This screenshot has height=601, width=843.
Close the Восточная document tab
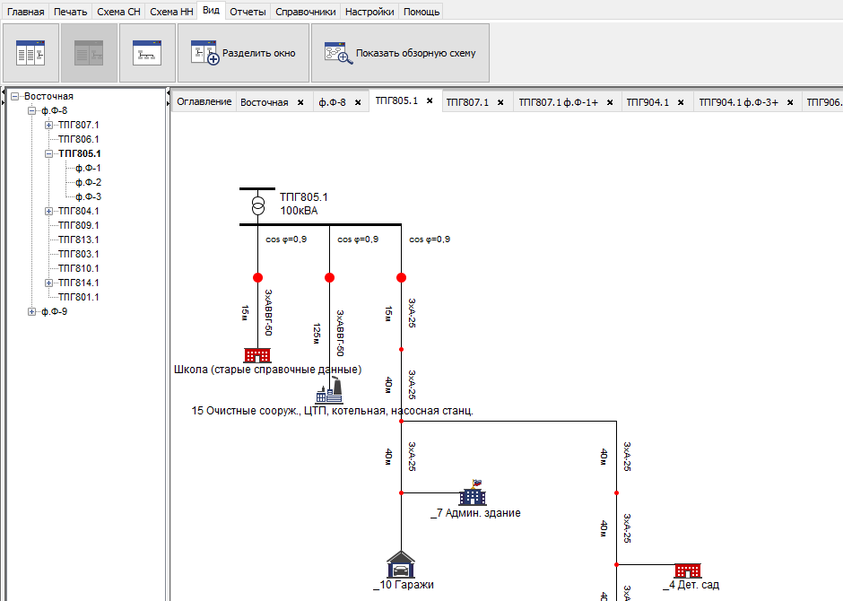point(300,102)
